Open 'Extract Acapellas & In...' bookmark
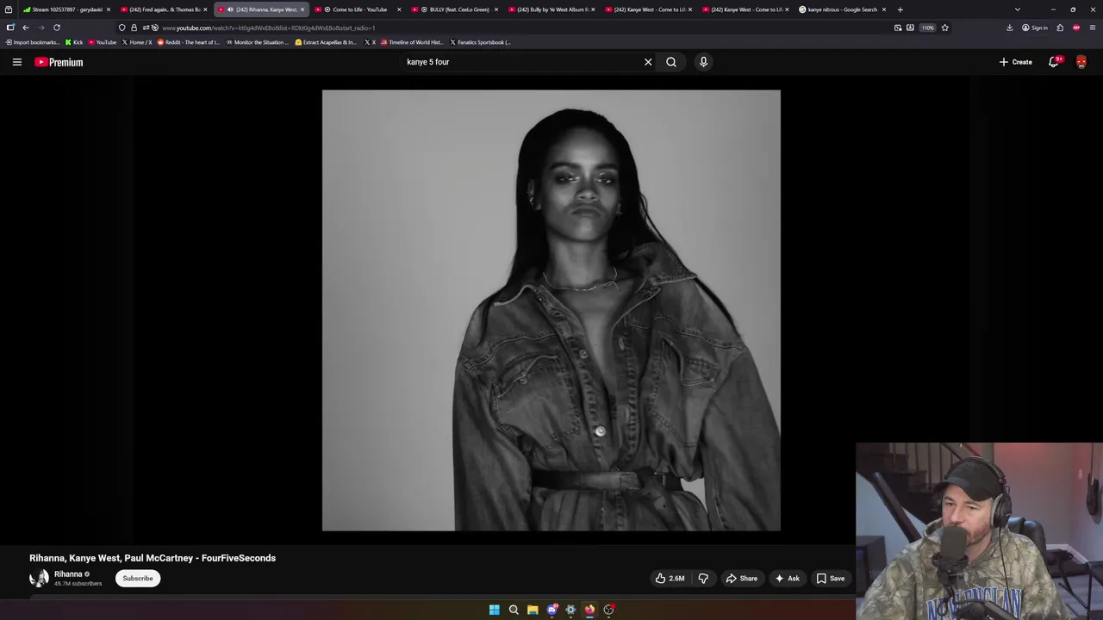1103x620 pixels. point(326,42)
